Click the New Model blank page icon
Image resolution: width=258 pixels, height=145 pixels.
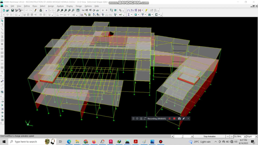pyautogui.click(x=4, y=10)
